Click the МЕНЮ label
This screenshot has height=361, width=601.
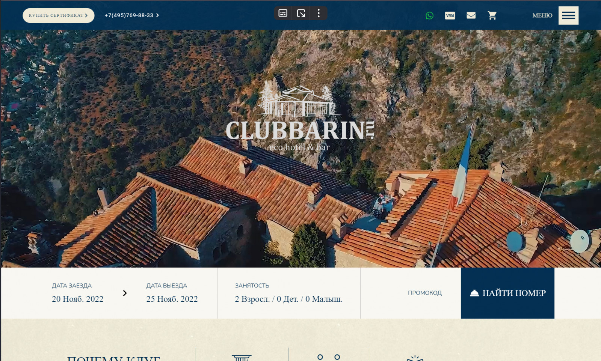[542, 15]
